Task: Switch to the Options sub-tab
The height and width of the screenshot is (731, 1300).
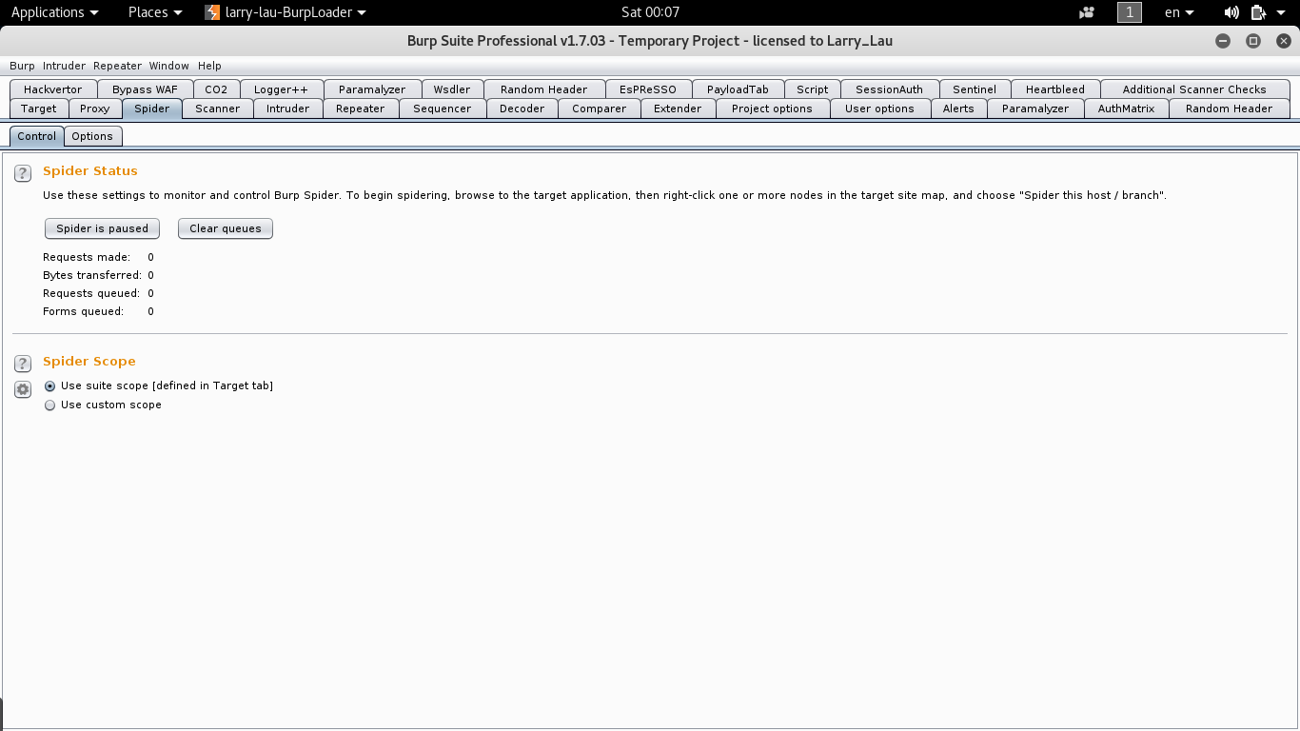Action: 92,136
